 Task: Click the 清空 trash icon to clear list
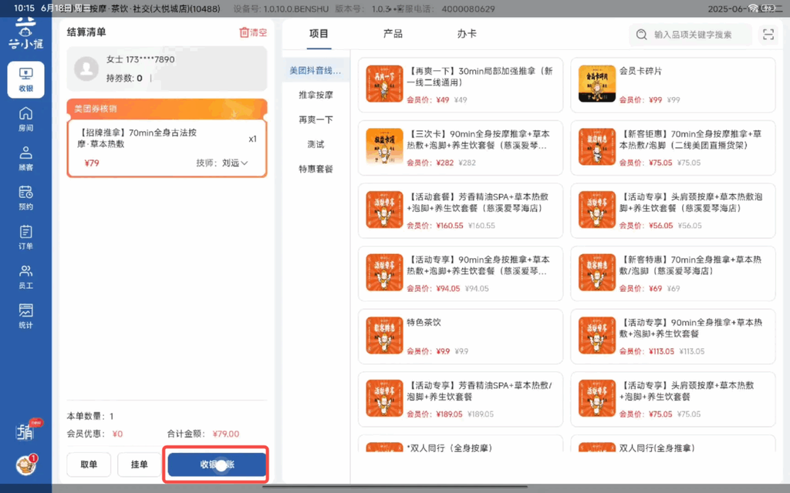(x=253, y=32)
